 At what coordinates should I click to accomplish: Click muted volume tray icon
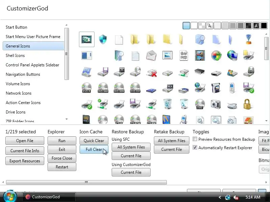236,197
